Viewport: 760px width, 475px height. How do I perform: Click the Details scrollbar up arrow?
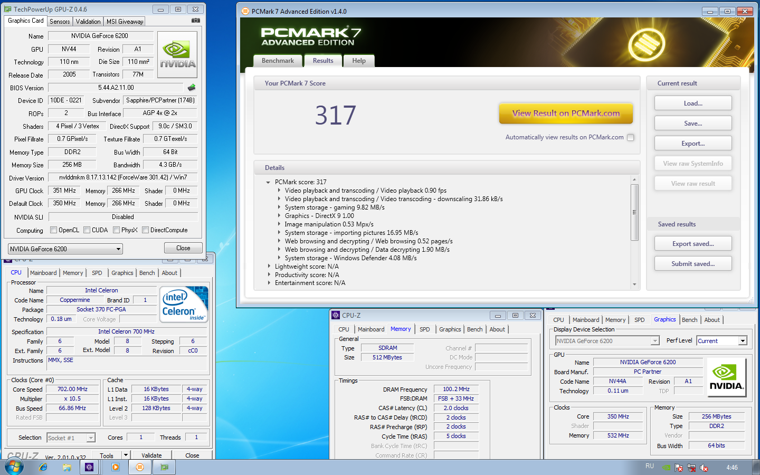[634, 180]
